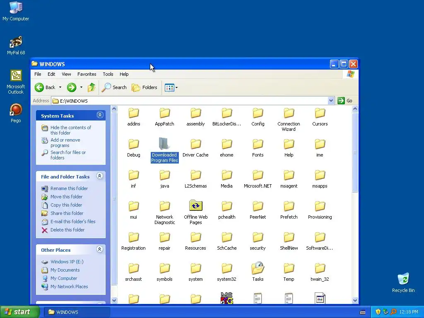Select the Microsoft.NET folder icon
The width and height of the screenshot is (424, 318).
coord(258,175)
